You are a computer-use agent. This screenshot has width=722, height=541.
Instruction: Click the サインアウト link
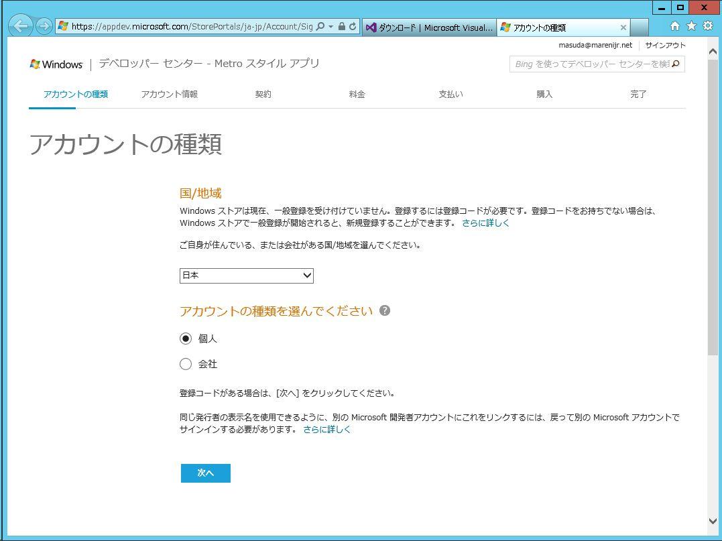pyautogui.click(x=665, y=46)
